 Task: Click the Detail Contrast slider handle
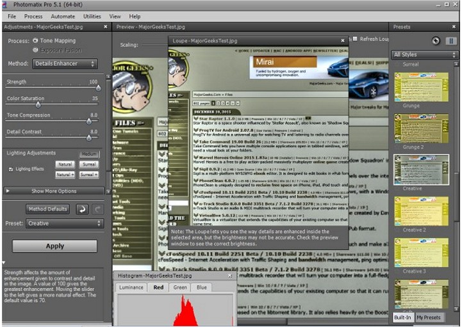click(89, 138)
